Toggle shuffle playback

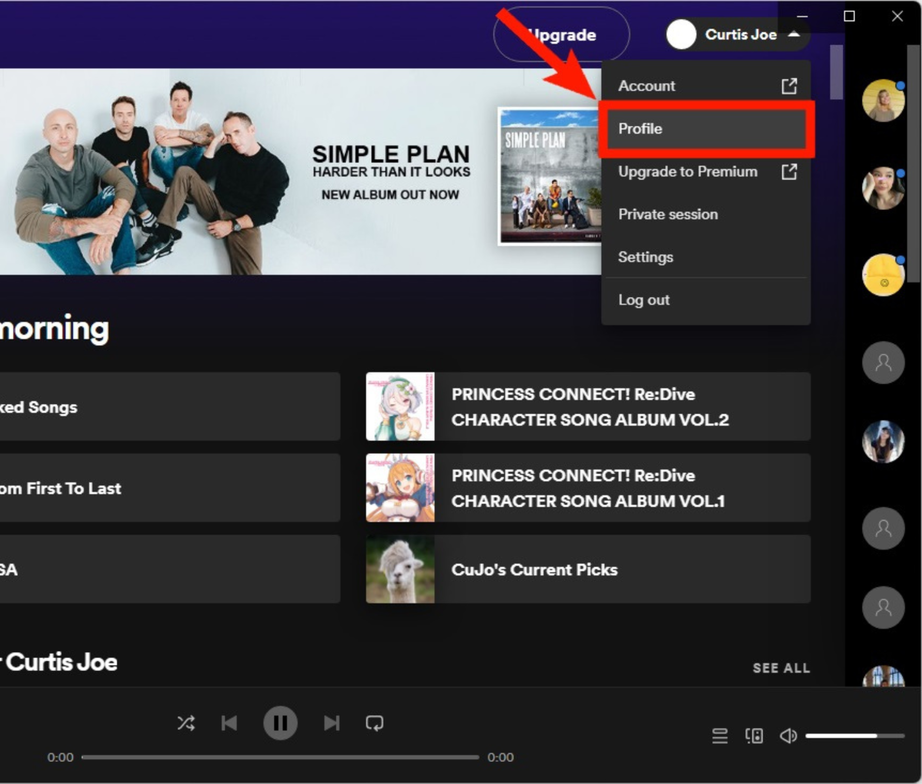coord(186,723)
